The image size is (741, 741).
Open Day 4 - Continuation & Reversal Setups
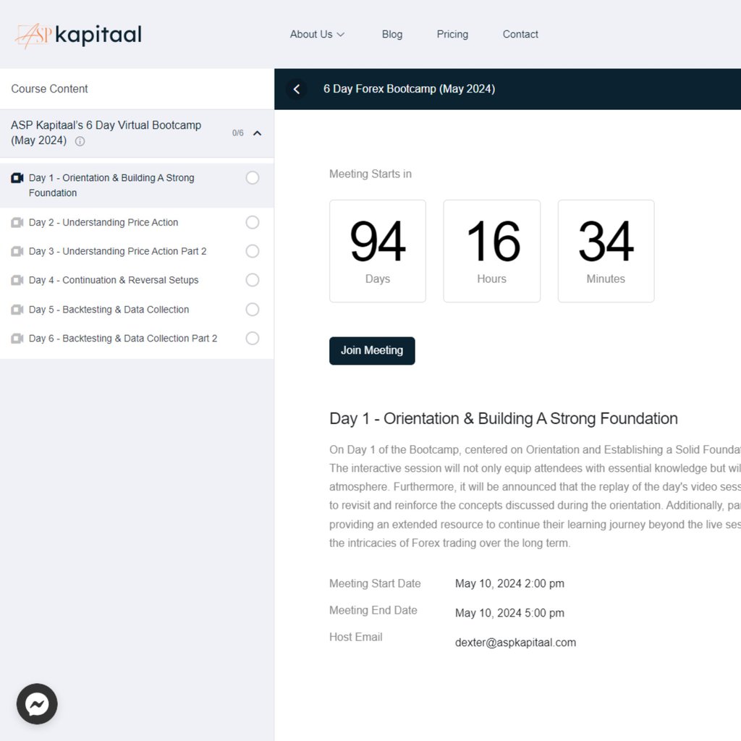click(114, 280)
